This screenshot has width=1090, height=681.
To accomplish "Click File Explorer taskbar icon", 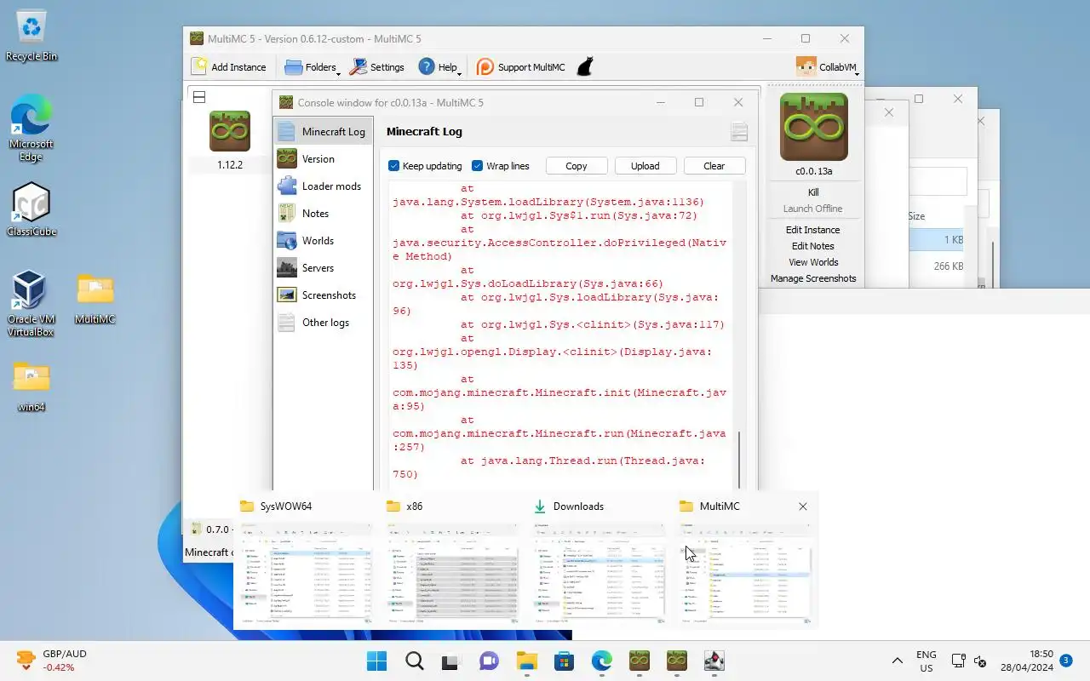I will (x=526, y=661).
